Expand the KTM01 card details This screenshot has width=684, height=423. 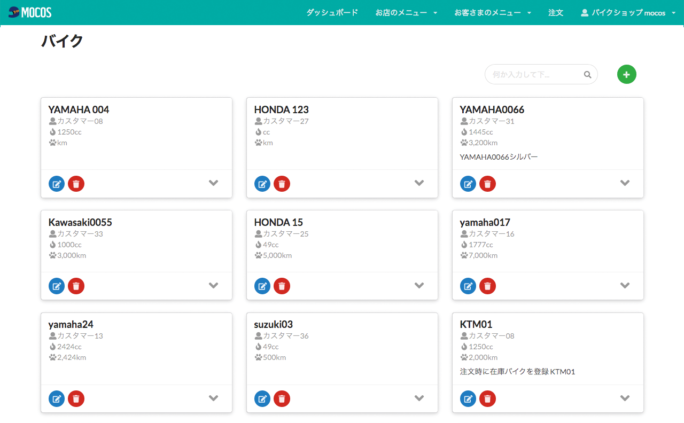(625, 398)
